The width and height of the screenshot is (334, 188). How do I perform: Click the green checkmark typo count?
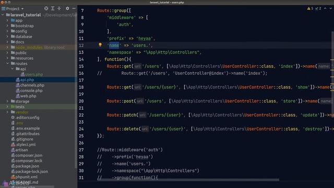[318, 8]
